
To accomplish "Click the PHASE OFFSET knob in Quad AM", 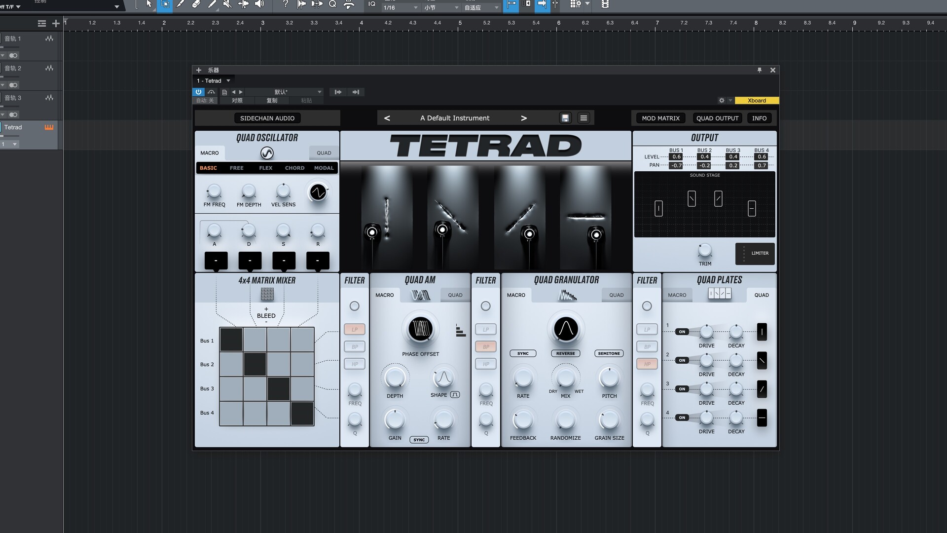I will coord(421,329).
